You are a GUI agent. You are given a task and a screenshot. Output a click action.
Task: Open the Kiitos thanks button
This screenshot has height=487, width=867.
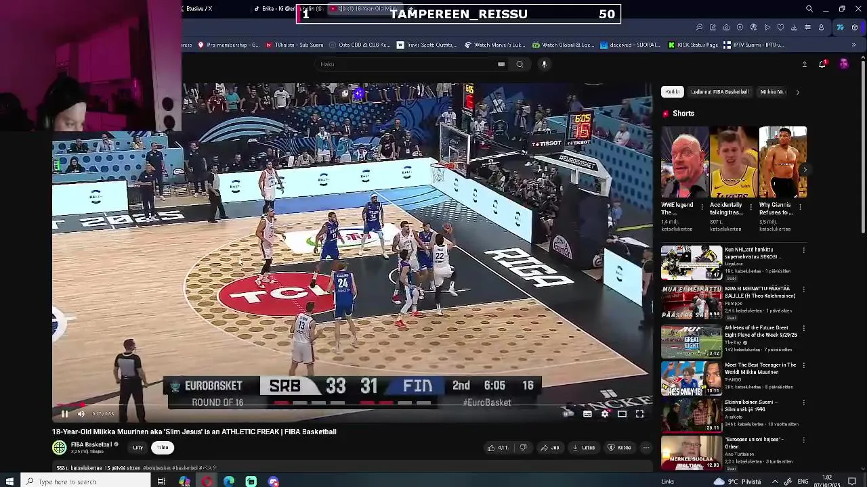(x=620, y=448)
